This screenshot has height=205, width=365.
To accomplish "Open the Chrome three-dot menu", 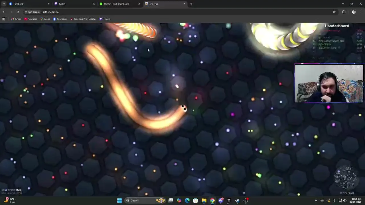I will pos(361,12).
